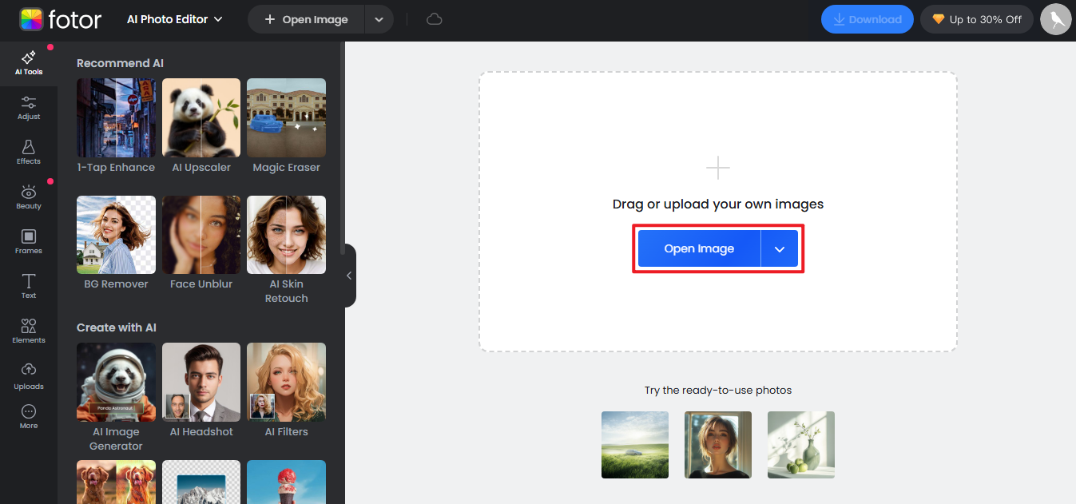The height and width of the screenshot is (504, 1076).
Task: Expand the center Open Image dropdown arrow
Action: (780, 249)
